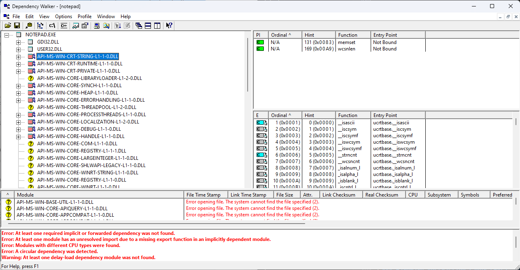Click the Open file toolbar icon
Image resolution: width=520 pixels, height=270 pixels.
click(8, 25)
